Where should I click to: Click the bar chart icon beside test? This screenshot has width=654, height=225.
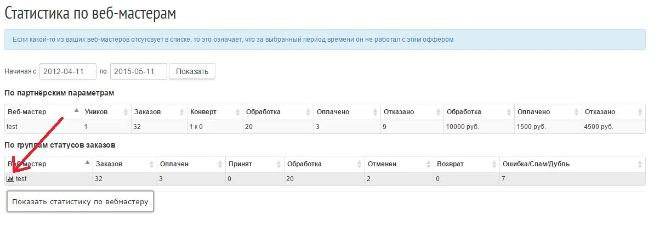click(x=10, y=179)
